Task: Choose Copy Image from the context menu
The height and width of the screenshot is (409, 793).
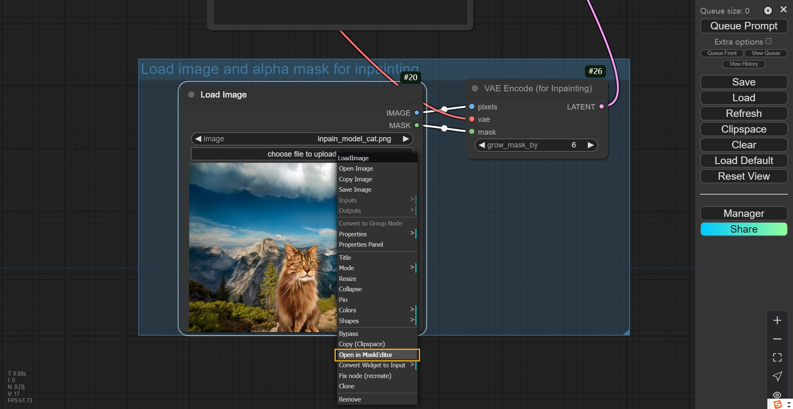Action: [x=377, y=179]
